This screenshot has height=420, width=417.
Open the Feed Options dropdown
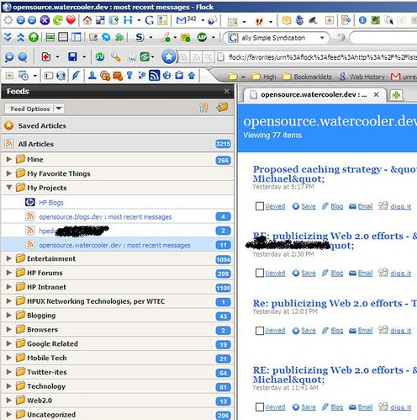click(34, 109)
